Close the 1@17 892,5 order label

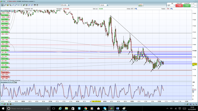(9, 15)
